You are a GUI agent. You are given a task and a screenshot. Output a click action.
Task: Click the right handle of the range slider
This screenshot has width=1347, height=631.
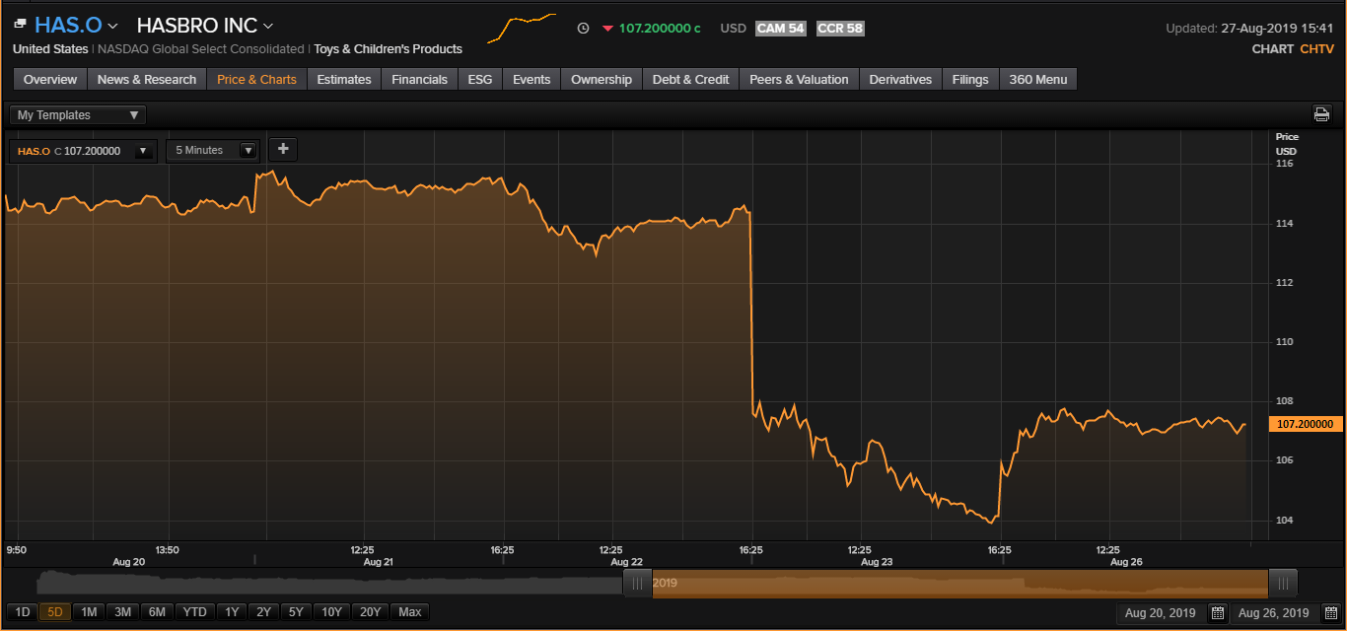1283,583
